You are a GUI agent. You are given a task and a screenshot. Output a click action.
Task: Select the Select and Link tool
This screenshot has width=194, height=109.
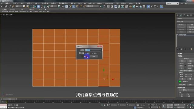pyautogui.click(x=6, y=6)
